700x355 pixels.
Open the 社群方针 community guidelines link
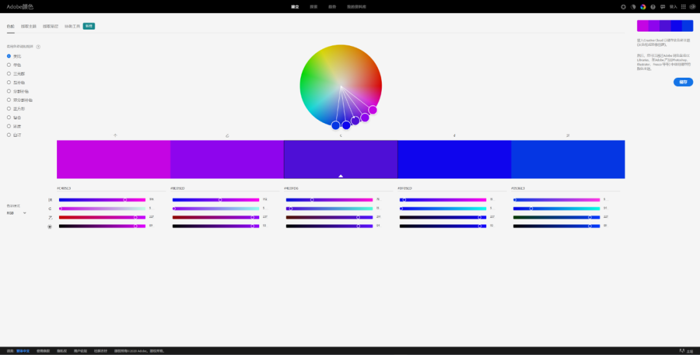tap(100, 351)
